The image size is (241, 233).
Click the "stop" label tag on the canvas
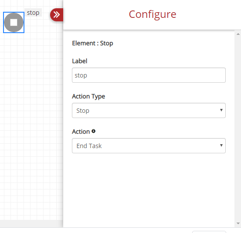click(x=33, y=13)
